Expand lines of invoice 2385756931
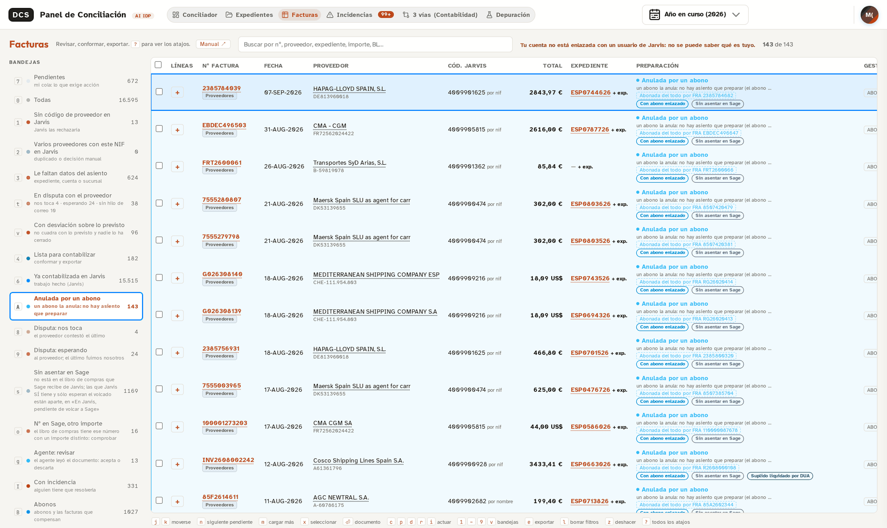Image resolution: width=887 pixels, height=528 pixels. point(177,353)
